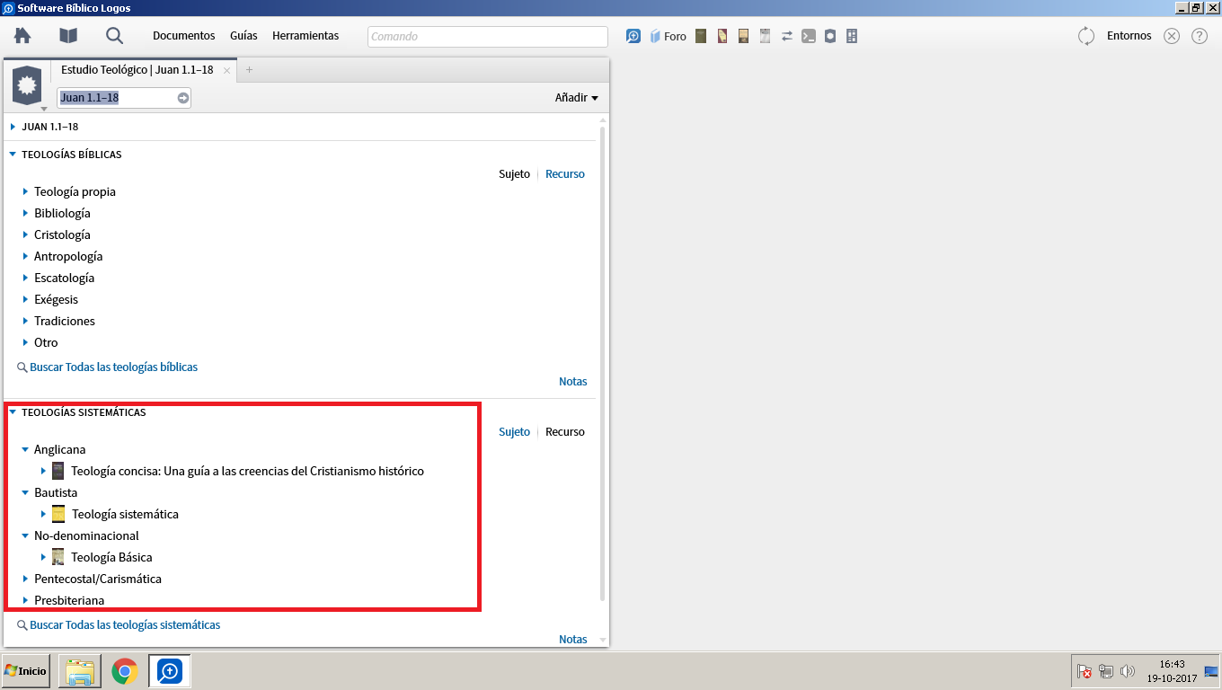The image size is (1222, 690).
Task: Open Notas under Teologías bíblicas
Action: 573,382
